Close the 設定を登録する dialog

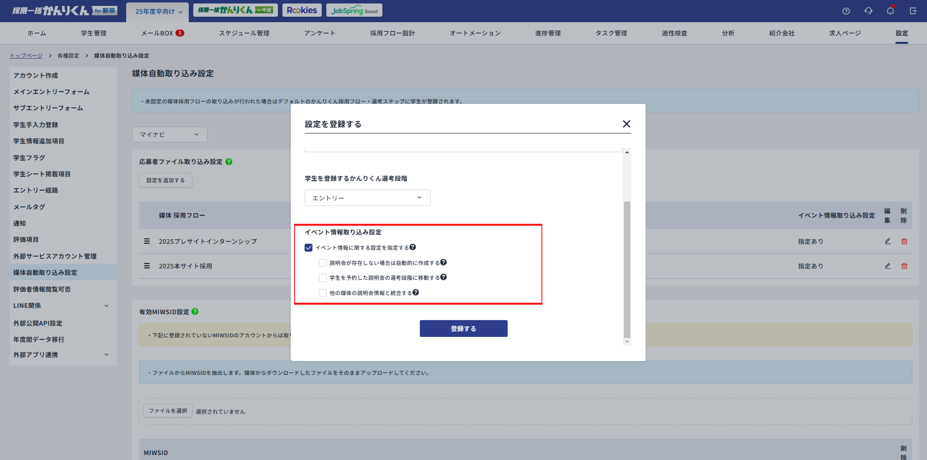pos(626,124)
